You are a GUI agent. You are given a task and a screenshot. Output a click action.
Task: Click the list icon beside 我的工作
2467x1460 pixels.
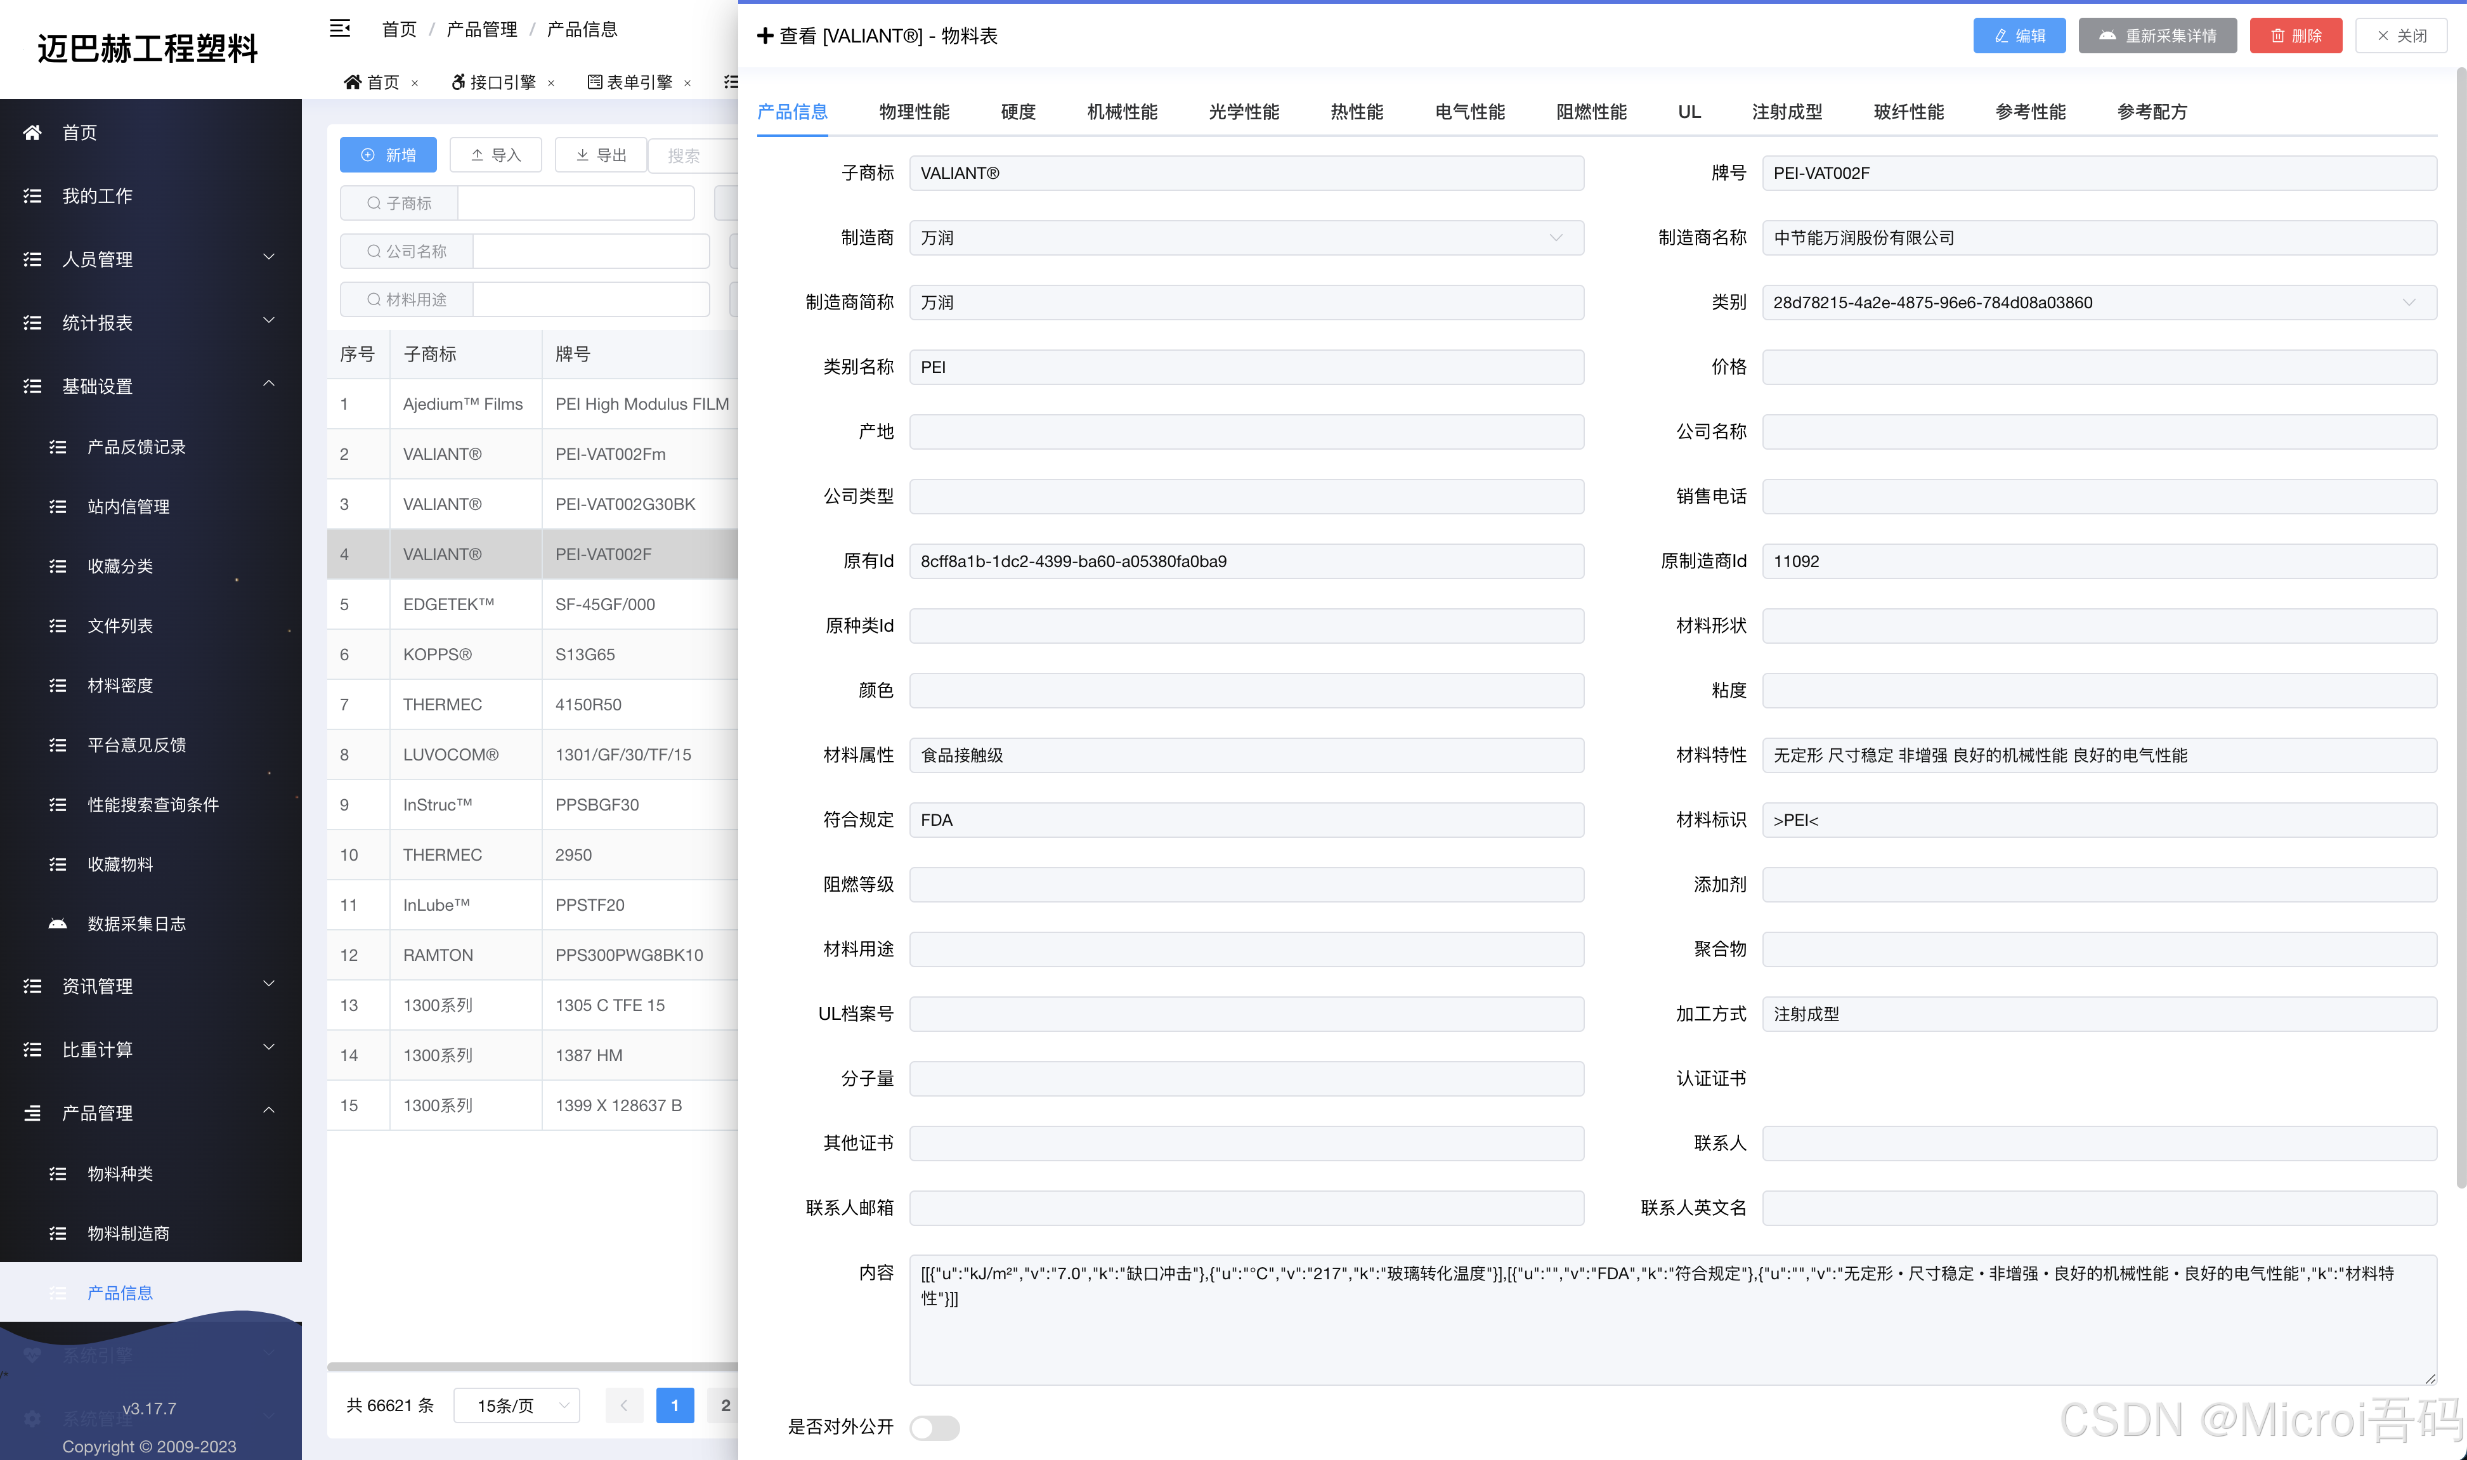point(32,196)
